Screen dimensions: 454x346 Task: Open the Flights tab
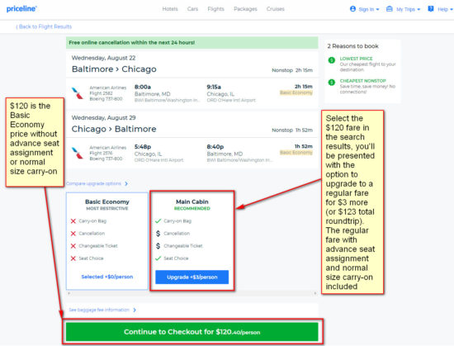[x=215, y=9]
